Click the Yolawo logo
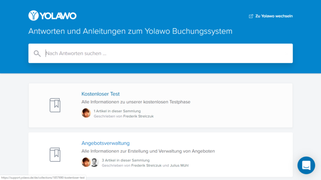The height and width of the screenshot is (180, 321). (x=52, y=15)
